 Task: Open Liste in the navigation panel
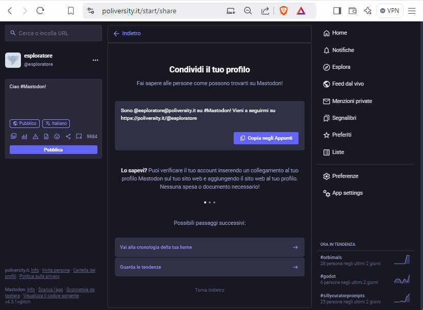pos(333,152)
